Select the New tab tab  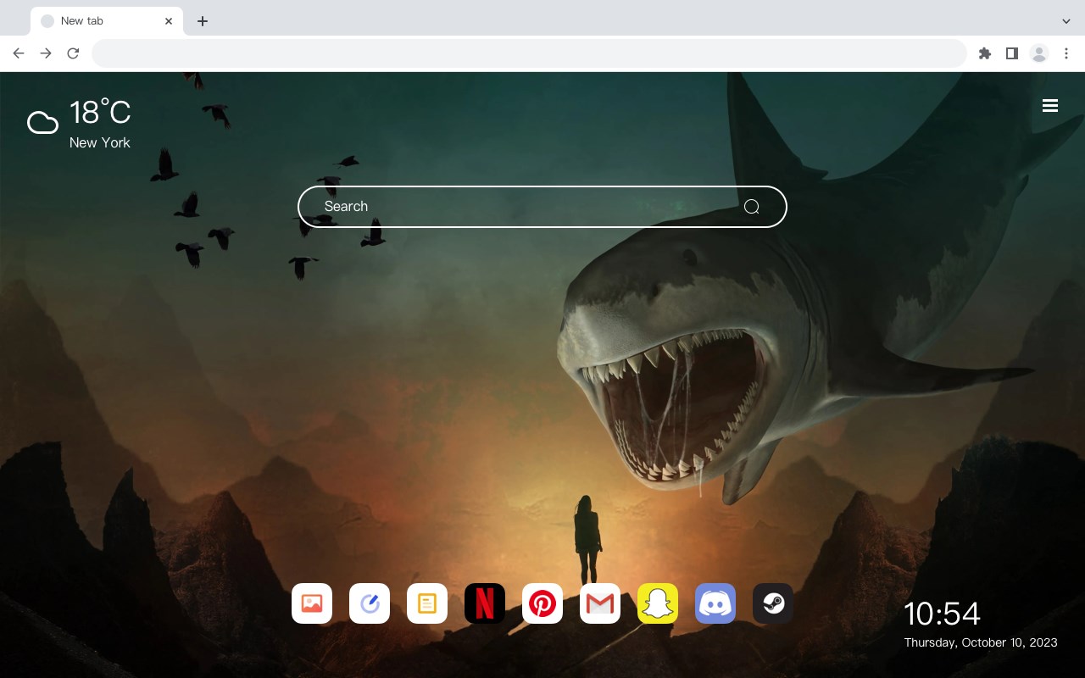pyautogui.click(x=107, y=21)
